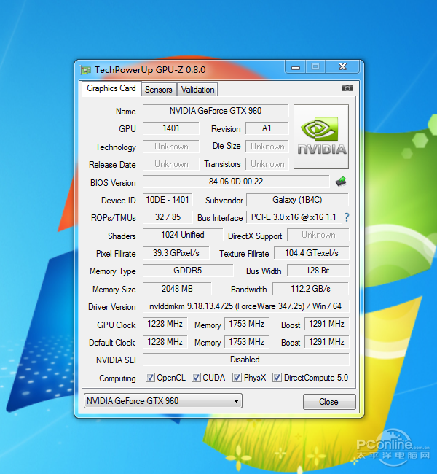Click the GPU-Z title bar app icon
Viewport: 437px width, 474px height.
85,70
